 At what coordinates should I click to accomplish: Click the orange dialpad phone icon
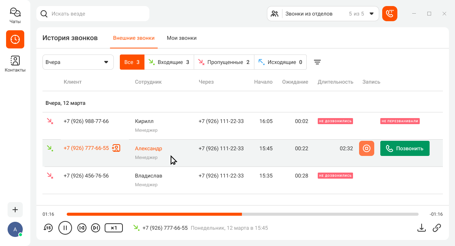[x=389, y=14]
